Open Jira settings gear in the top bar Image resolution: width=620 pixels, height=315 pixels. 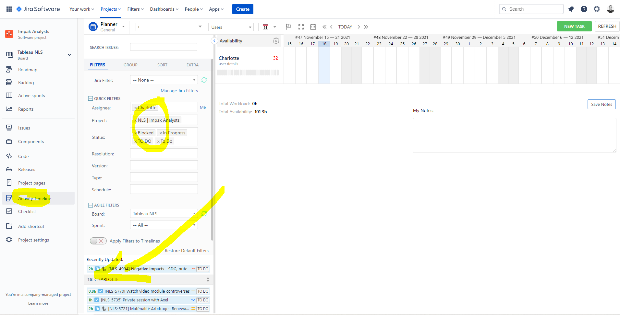(x=597, y=9)
